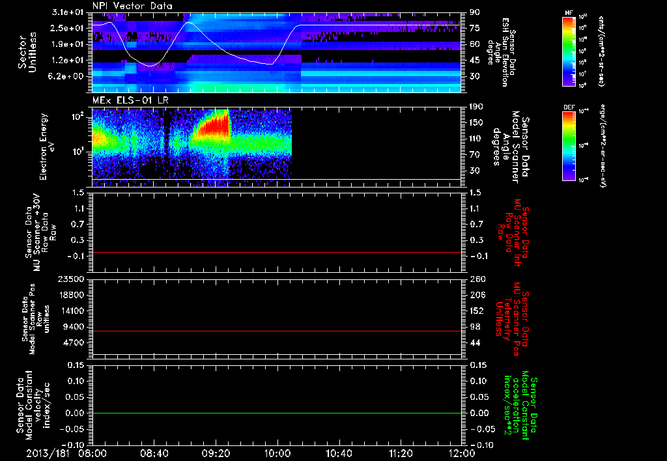Screen dimensions: 667x461
Task: Click the 10:40 time tick label
Action: (x=339, y=453)
